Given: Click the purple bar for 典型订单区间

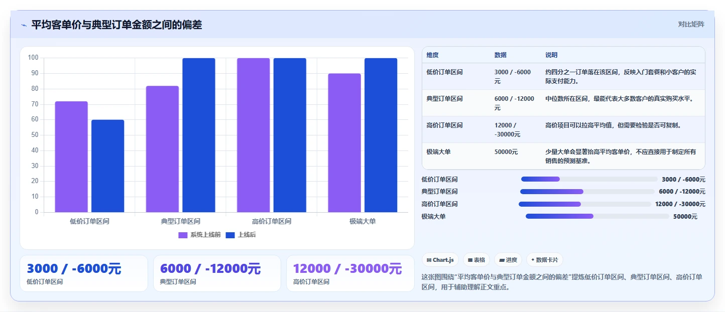Looking at the screenshot, I should [162, 149].
